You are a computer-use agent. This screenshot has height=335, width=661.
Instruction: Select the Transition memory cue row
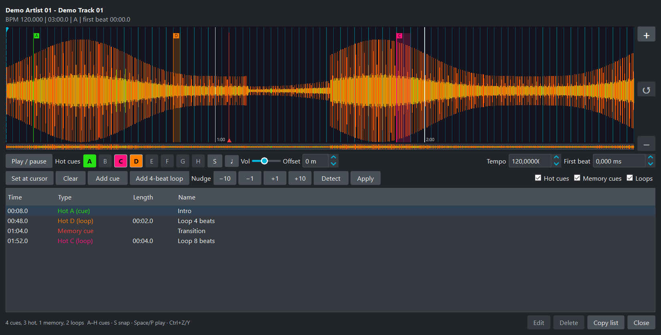330,231
